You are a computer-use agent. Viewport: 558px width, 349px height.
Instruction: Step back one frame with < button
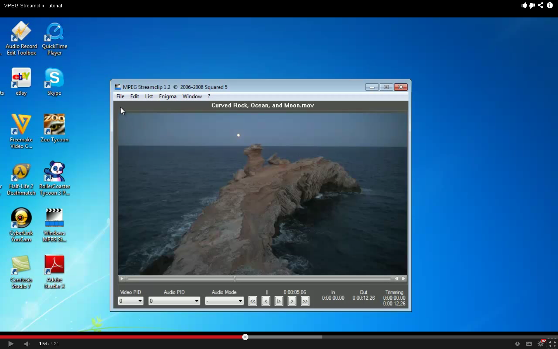point(266,301)
